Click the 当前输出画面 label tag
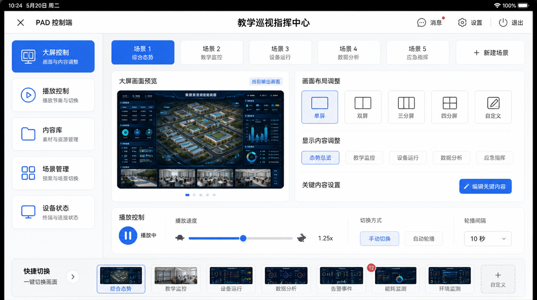Image resolution: width=537 pixels, height=300 pixels. [266, 81]
